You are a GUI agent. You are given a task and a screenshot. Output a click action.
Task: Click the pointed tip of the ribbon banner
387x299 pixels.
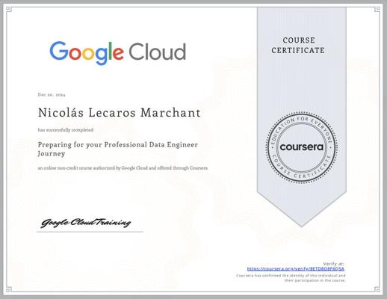coord(302,224)
